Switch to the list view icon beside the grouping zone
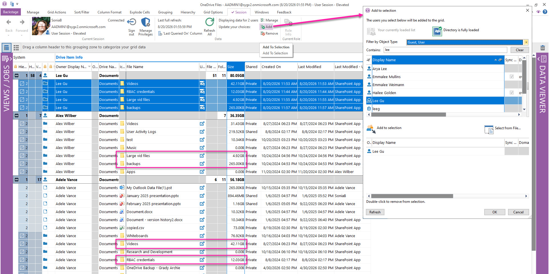The width and height of the screenshot is (549, 274). click(16, 47)
